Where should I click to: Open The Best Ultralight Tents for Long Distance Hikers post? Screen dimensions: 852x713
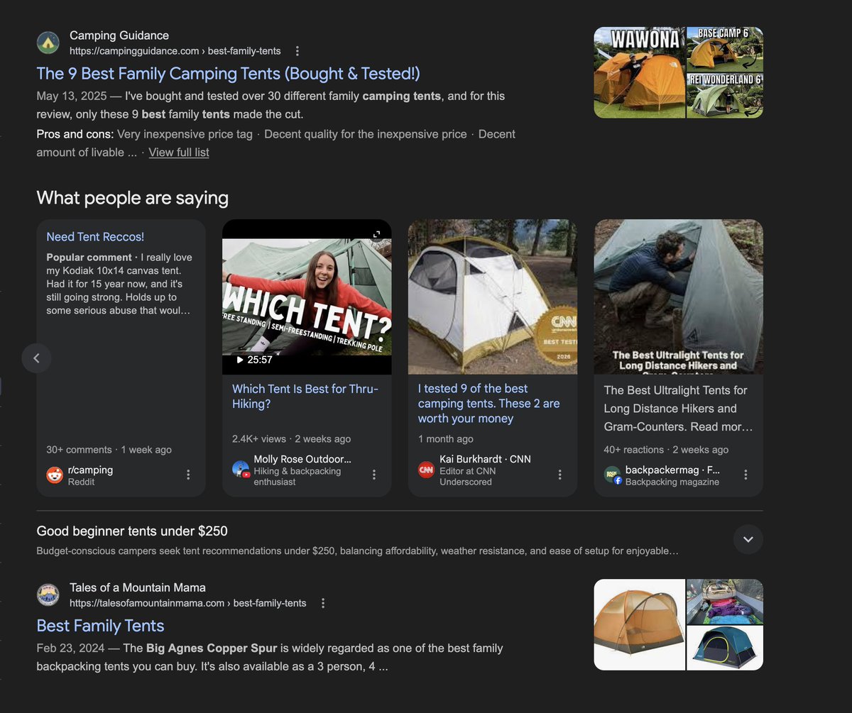click(x=678, y=409)
